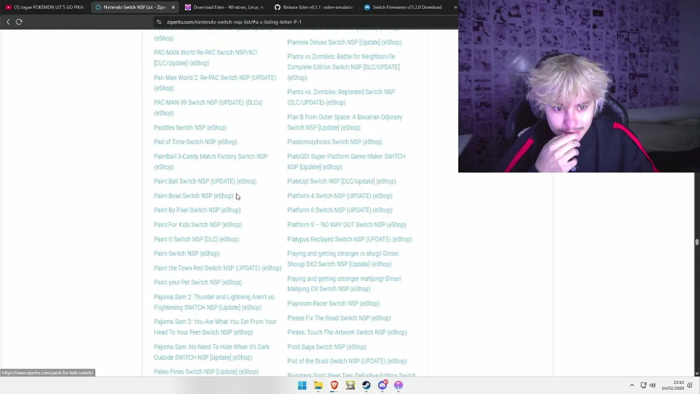This screenshot has width=700, height=394.
Task: Open a new browser tab with plus button
Action: [x=455, y=7]
